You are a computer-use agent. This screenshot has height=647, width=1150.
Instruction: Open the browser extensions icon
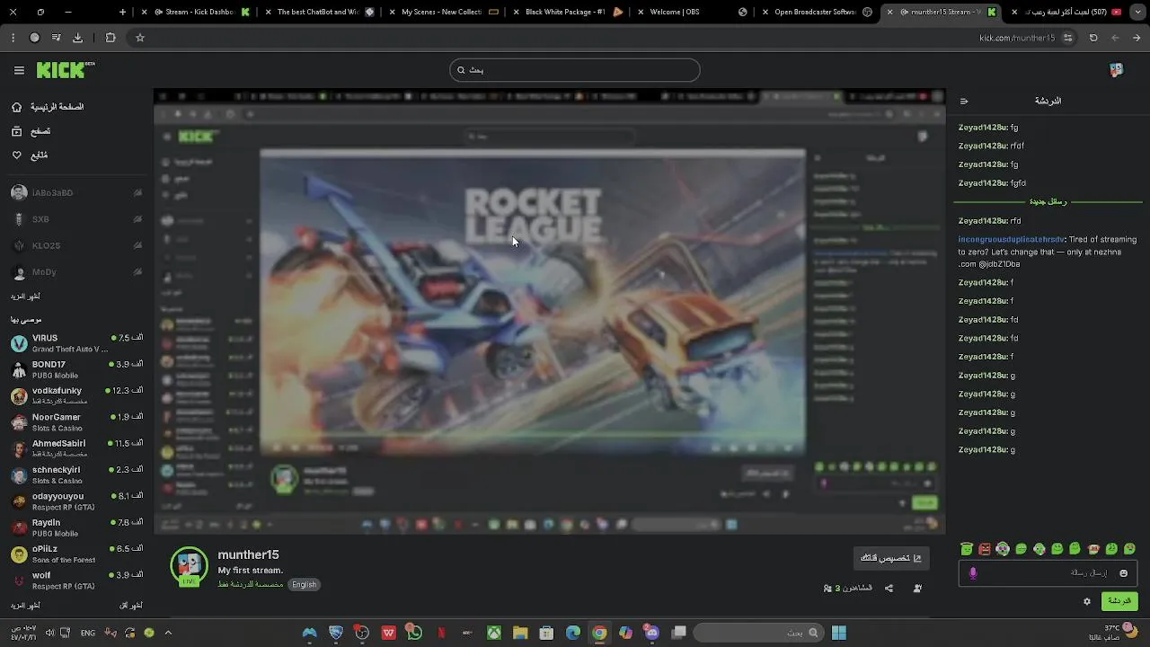click(111, 38)
